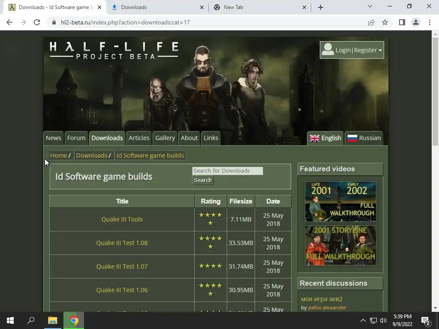439x329 pixels.
Task: Show hidden system tray icons
Action: pyautogui.click(x=363, y=320)
